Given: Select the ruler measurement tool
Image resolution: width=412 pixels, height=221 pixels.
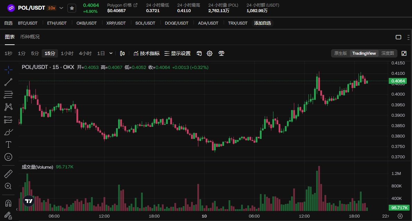Looking at the screenshot, I should point(8,174).
